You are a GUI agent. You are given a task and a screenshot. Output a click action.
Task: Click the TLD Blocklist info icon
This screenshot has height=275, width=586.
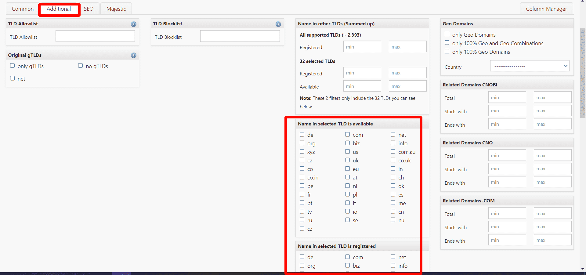click(278, 24)
